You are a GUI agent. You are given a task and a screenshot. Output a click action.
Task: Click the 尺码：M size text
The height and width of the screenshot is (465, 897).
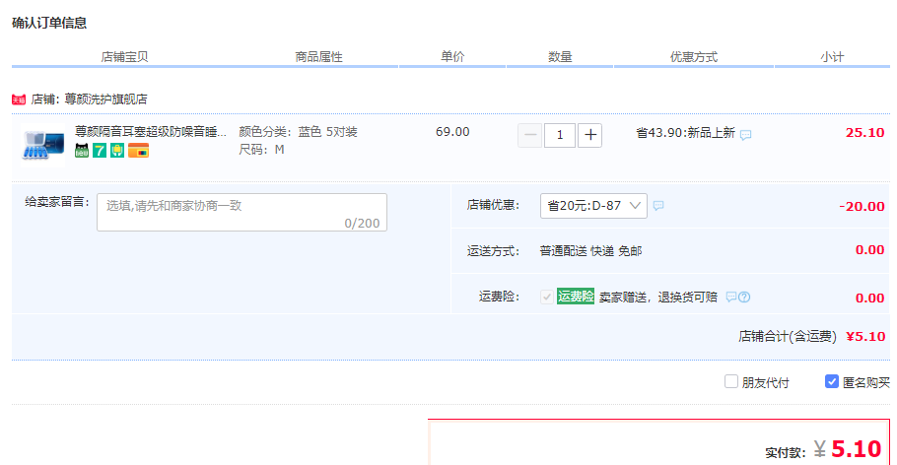[x=261, y=150]
